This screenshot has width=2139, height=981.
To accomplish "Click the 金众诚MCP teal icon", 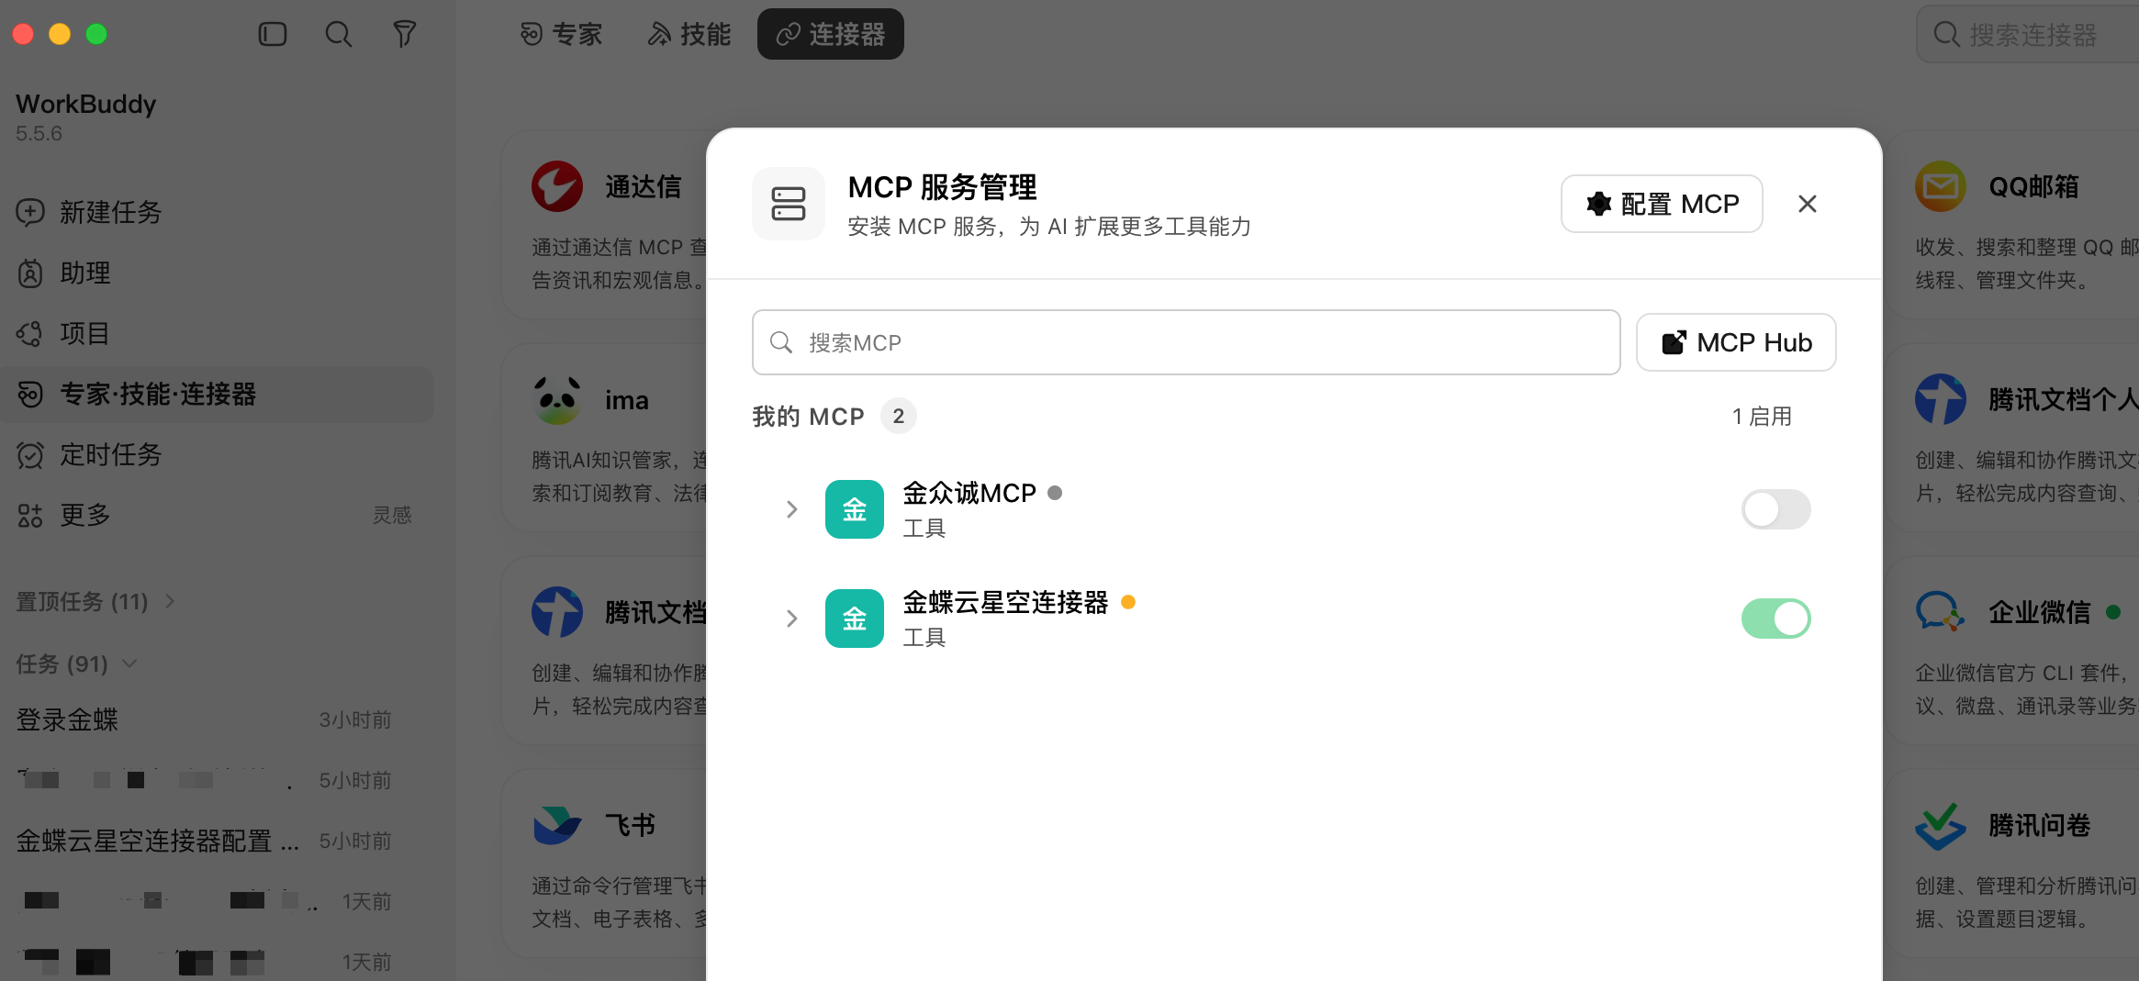I will tap(854, 509).
